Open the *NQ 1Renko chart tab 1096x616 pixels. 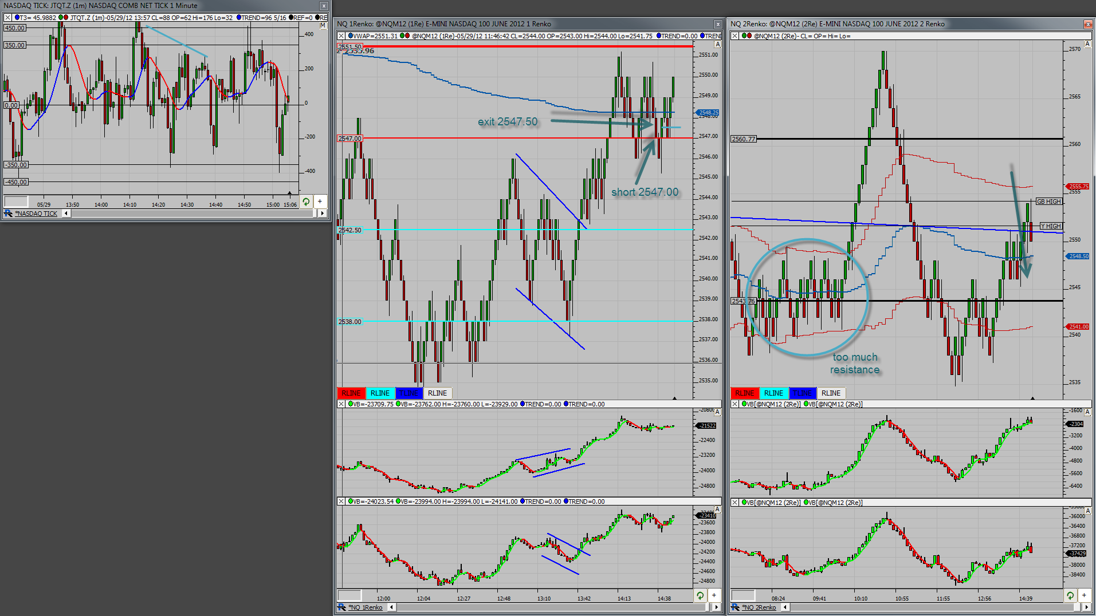point(366,607)
